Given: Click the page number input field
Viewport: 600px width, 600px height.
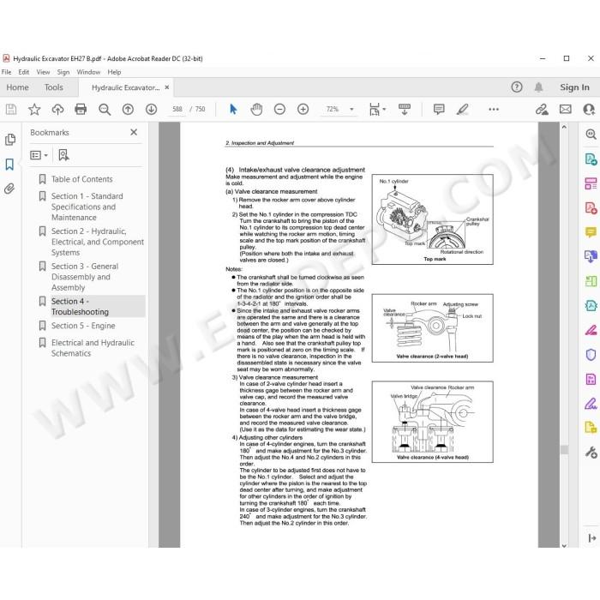Looking at the screenshot, I should tap(177, 110).
